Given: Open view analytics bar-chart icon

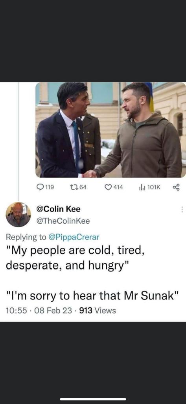Looking at the screenshot, I should 143,187.
